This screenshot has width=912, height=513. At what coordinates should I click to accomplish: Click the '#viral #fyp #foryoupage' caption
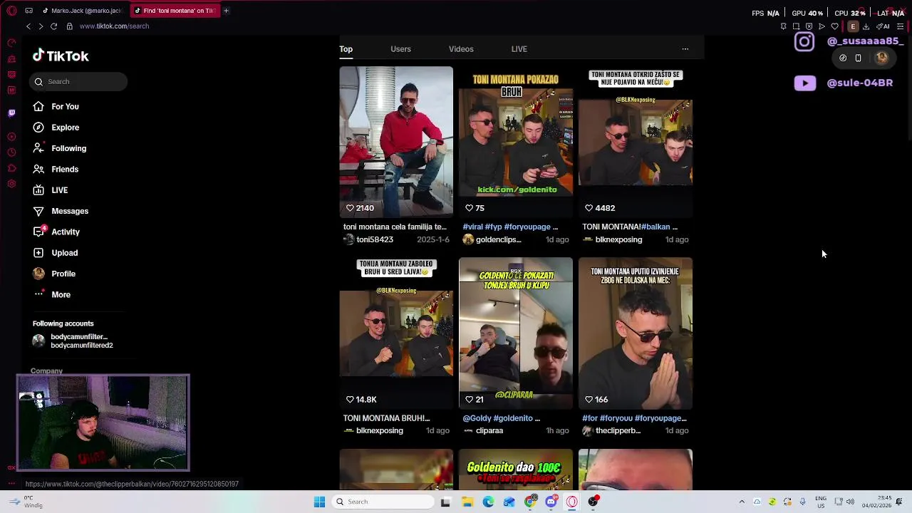pos(510,227)
